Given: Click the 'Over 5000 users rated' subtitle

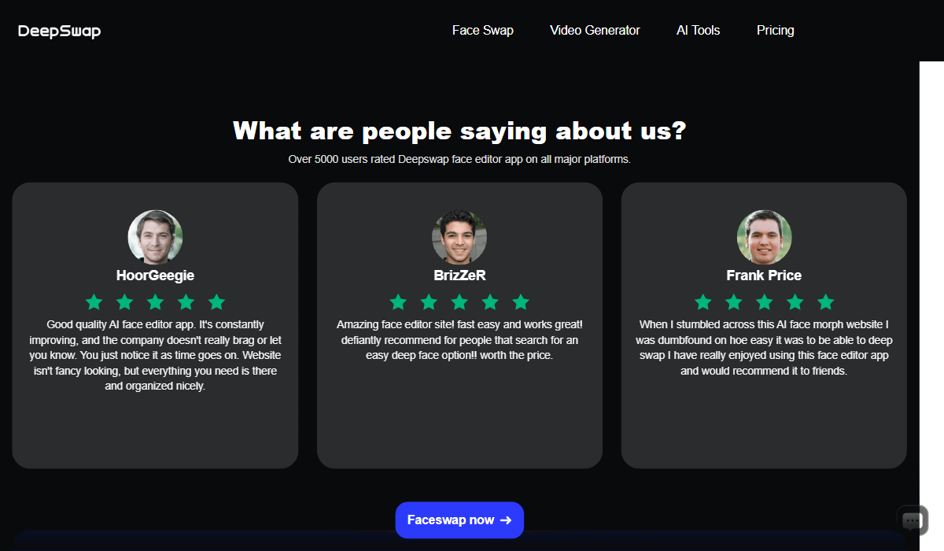Looking at the screenshot, I should (459, 159).
